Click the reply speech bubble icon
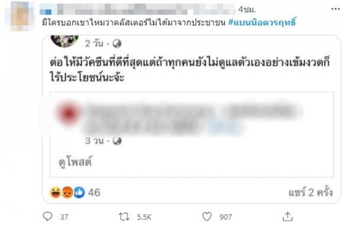Screen dimensions: 343x225 48,216
